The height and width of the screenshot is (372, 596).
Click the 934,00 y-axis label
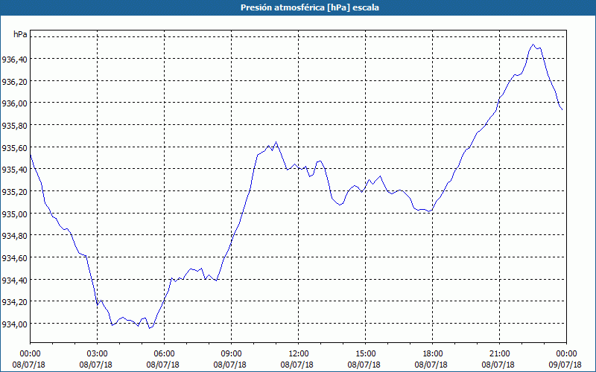click(14, 324)
